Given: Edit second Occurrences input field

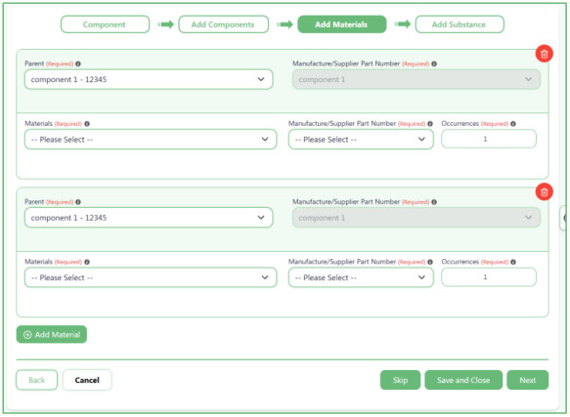Looking at the screenshot, I should coord(489,277).
